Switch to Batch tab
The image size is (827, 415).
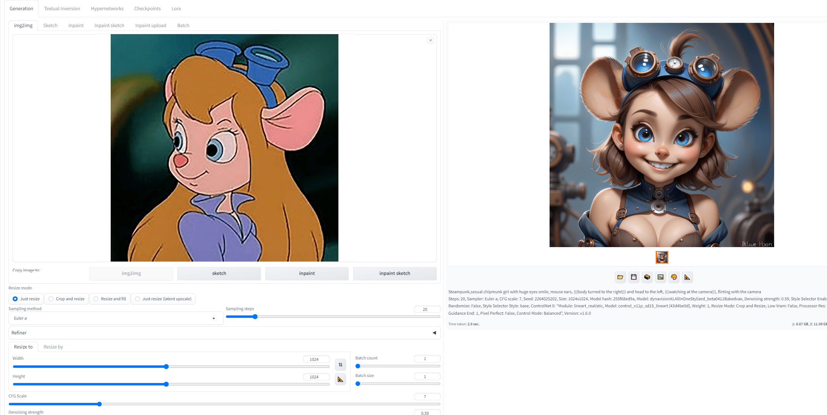point(183,25)
